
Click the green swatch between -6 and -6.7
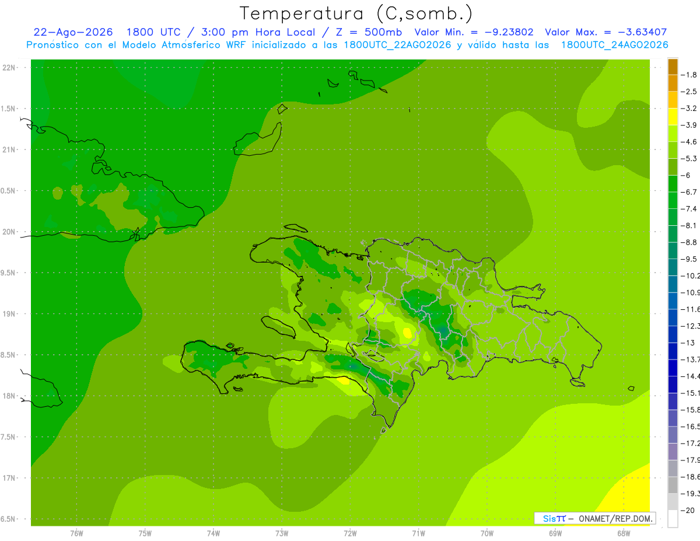pos(673,184)
